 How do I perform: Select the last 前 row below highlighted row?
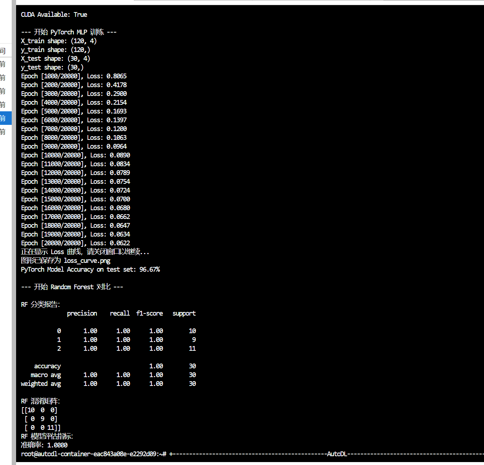(x=3, y=131)
